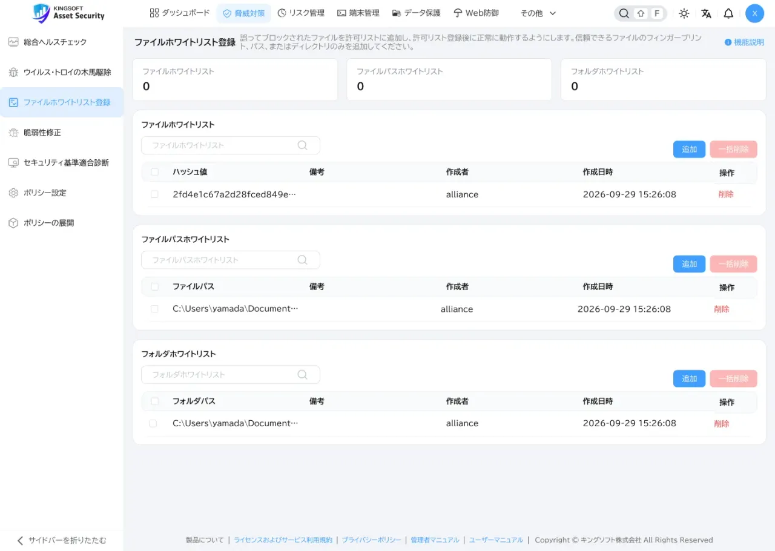775x551 pixels.
Task: Click 追加 in the フォルダホワイトリスト section
Action: click(x=689, y=378)
